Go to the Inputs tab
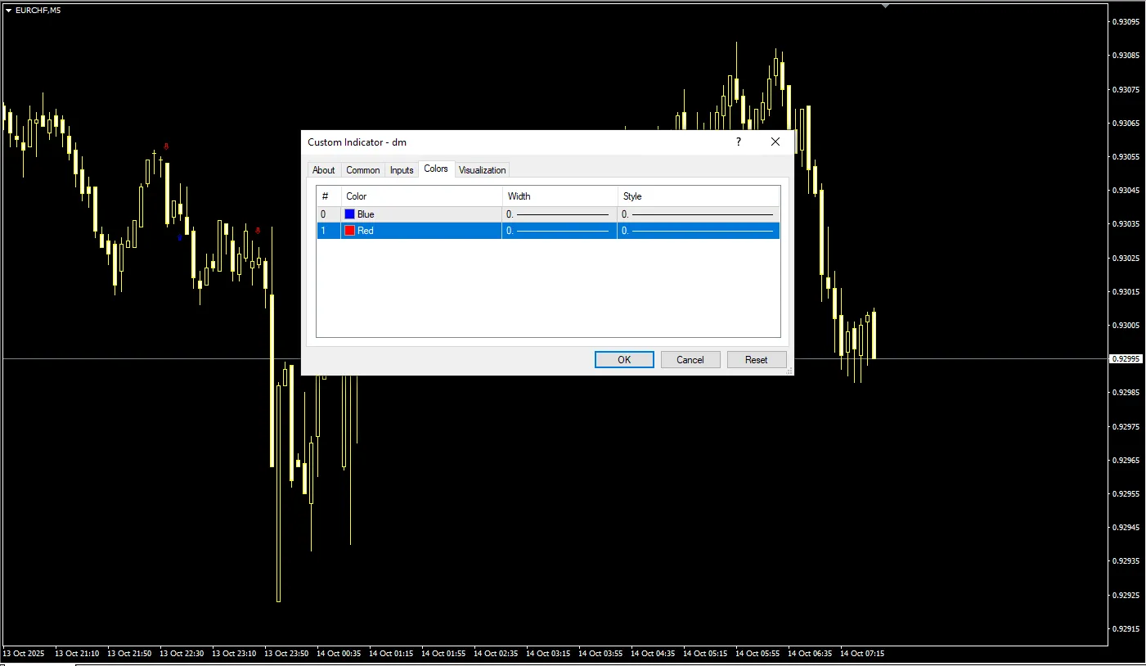The height and width of the screenshot is (666, 1146). (402, 170)
